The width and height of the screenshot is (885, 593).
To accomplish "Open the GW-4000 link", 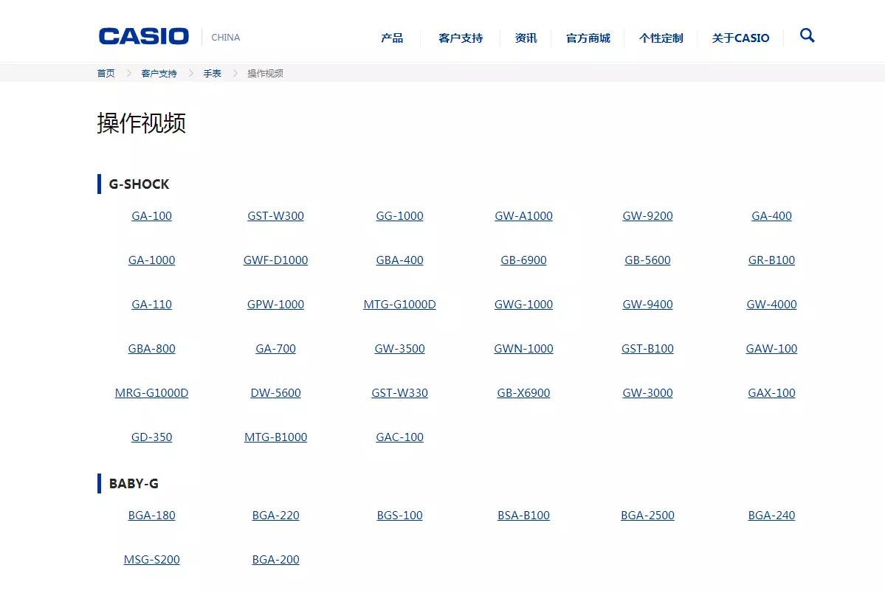I will (771, 304).
